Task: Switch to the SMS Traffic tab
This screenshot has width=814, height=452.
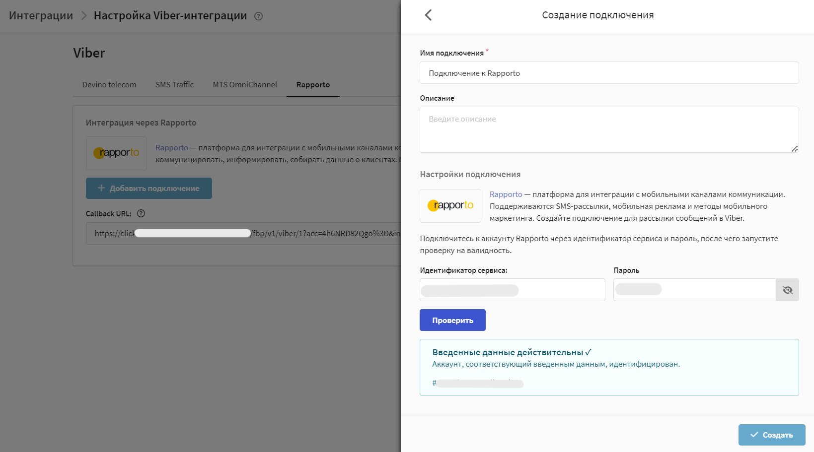Action: [174, 85]
